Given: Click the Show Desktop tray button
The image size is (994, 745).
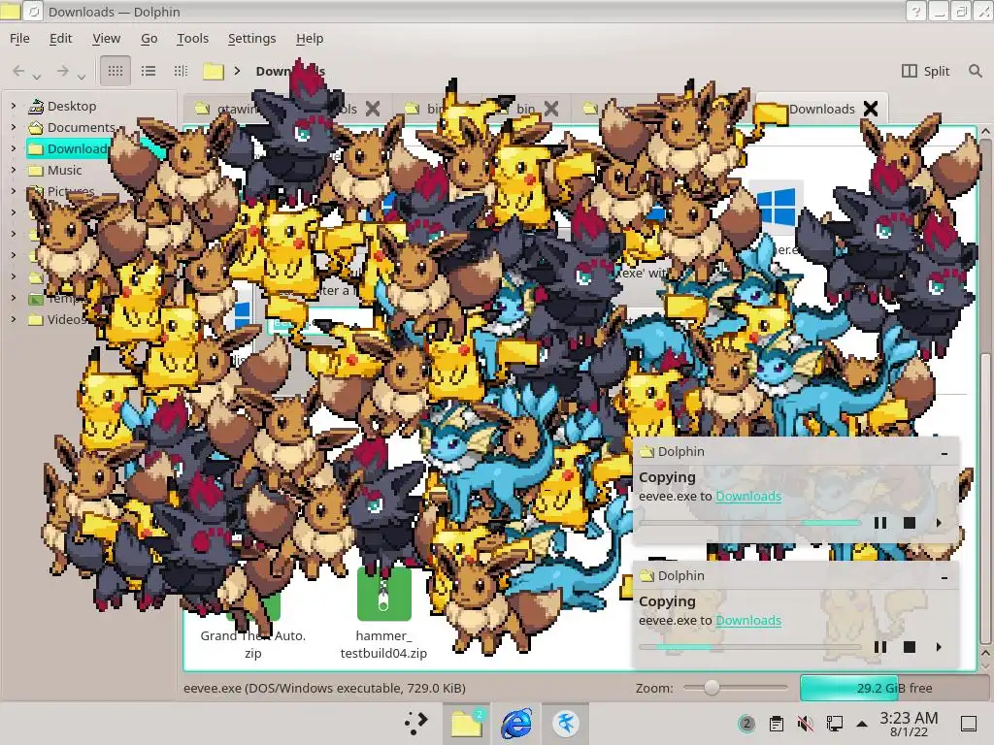Looking at the screenshot, I should (x=969, y=723).
